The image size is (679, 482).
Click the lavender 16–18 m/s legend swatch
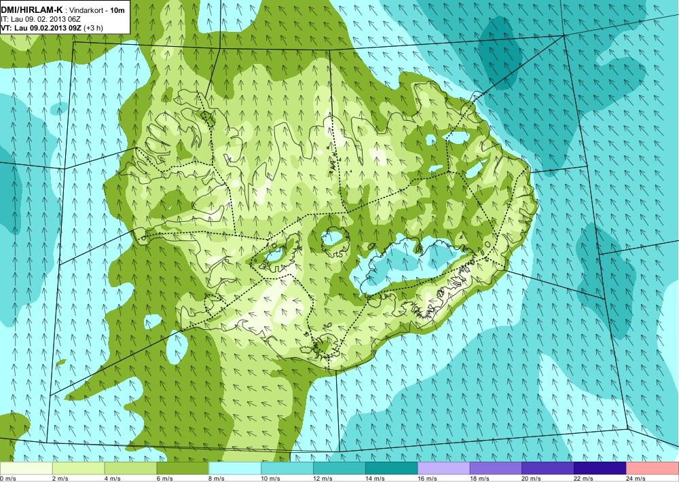[x=443, y=468]
